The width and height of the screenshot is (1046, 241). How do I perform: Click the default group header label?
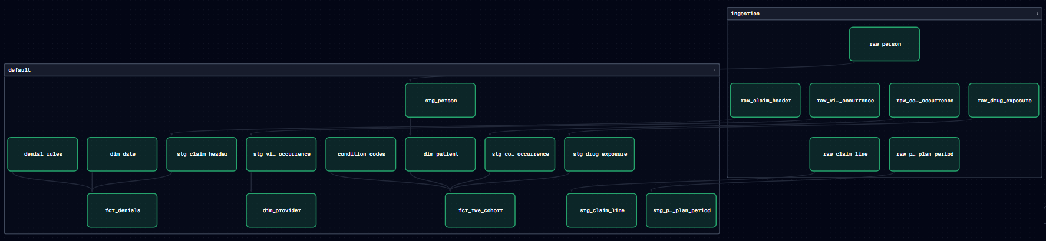(19, 70)
